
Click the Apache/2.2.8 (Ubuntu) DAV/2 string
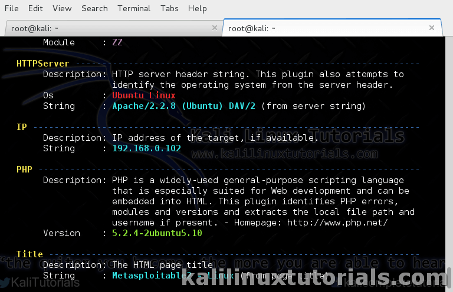point(184,106)
